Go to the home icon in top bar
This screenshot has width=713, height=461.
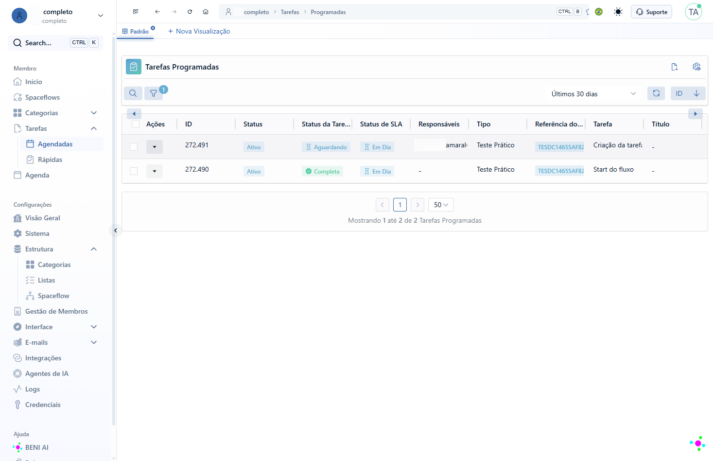[x=206, y=12]
